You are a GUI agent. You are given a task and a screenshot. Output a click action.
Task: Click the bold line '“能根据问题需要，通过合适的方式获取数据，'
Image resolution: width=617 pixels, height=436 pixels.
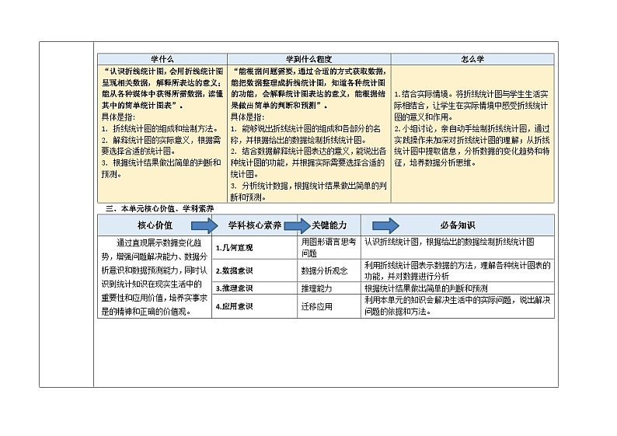point(309,72)
